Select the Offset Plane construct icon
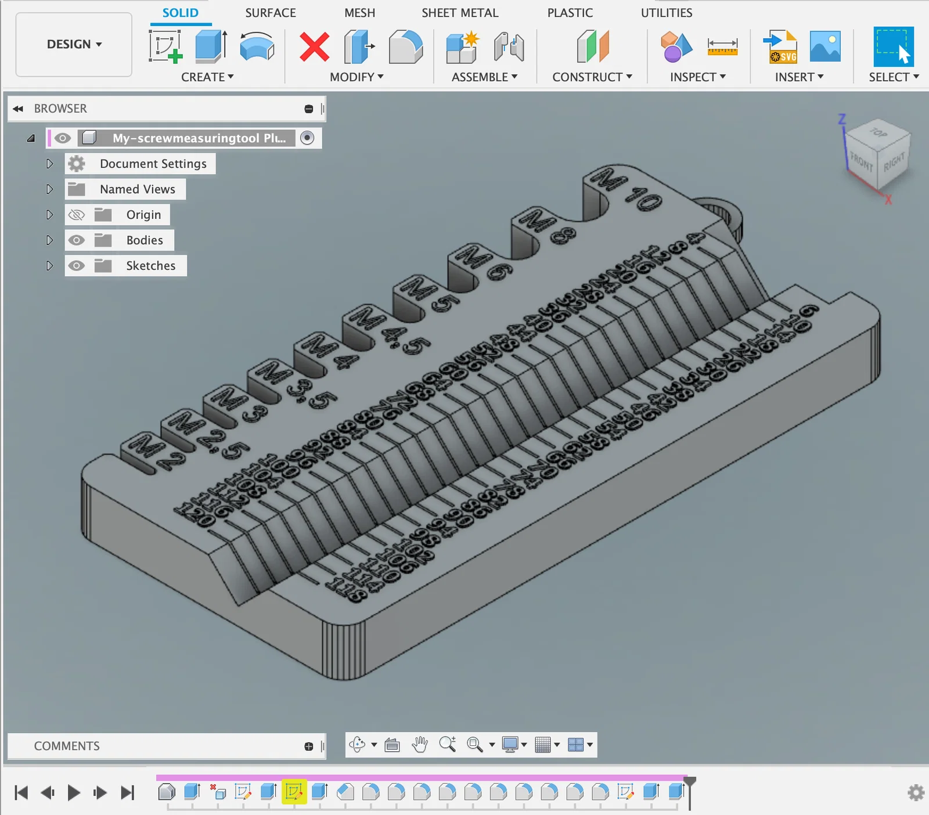929x815 pixels. coord(593,46)
